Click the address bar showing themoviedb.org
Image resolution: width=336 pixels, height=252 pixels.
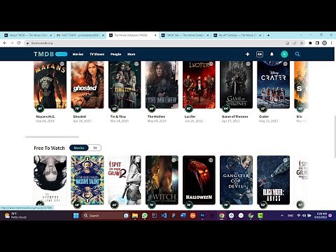click(x=154, y=43)
